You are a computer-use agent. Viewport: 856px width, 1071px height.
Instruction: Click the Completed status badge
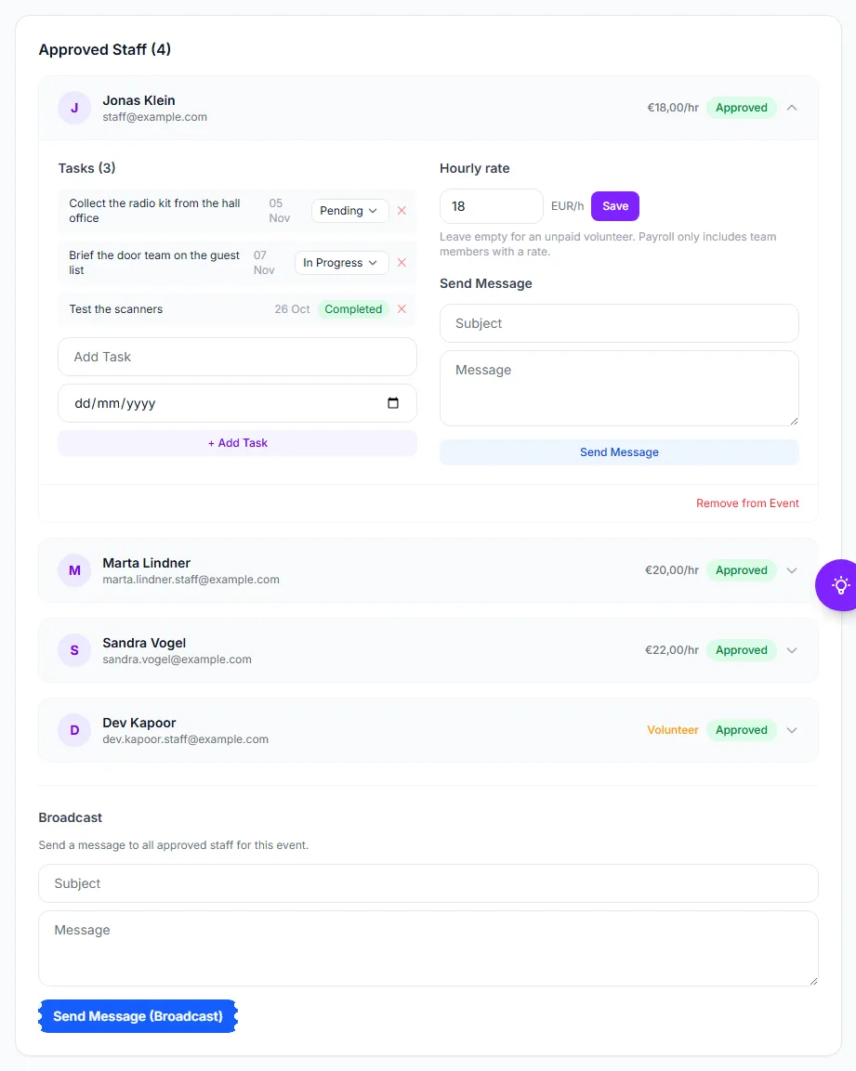353,308
